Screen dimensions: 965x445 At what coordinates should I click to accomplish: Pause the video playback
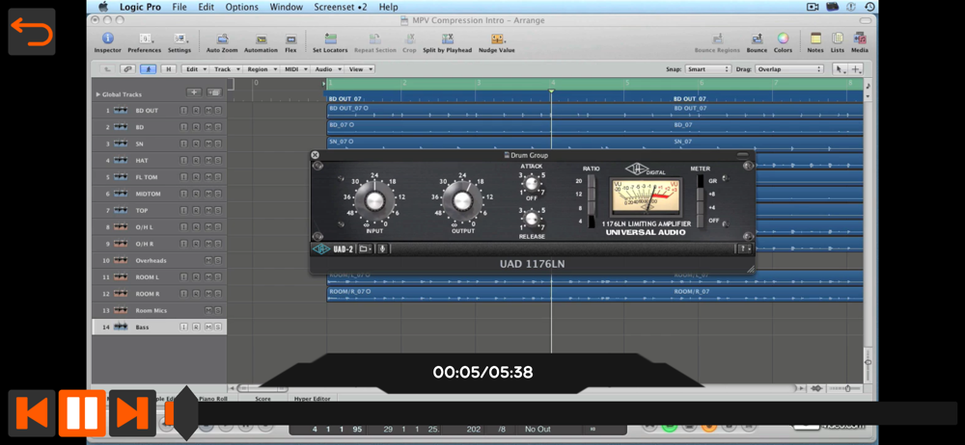[82, 413]
